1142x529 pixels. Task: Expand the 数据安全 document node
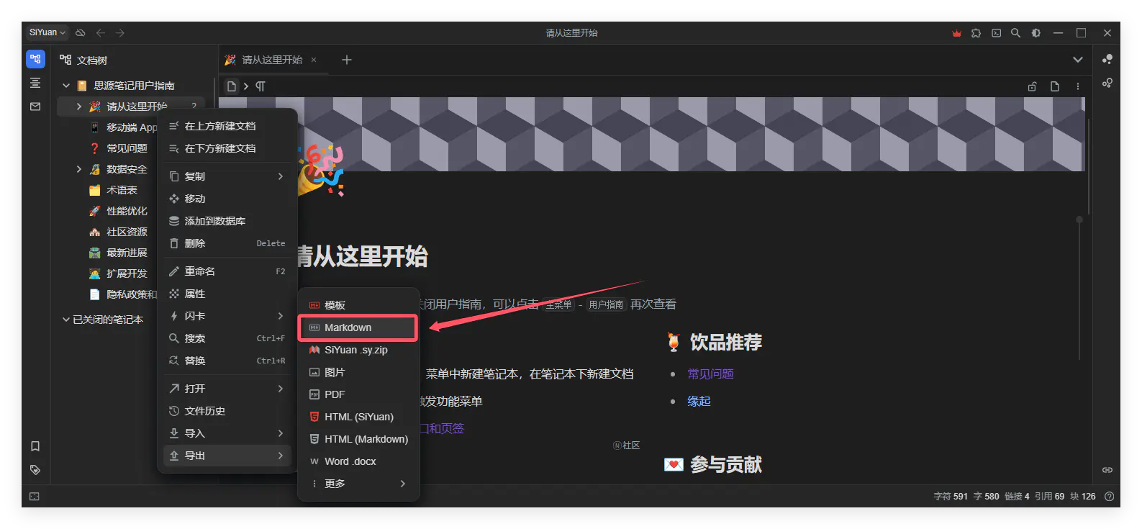[79, 169]
